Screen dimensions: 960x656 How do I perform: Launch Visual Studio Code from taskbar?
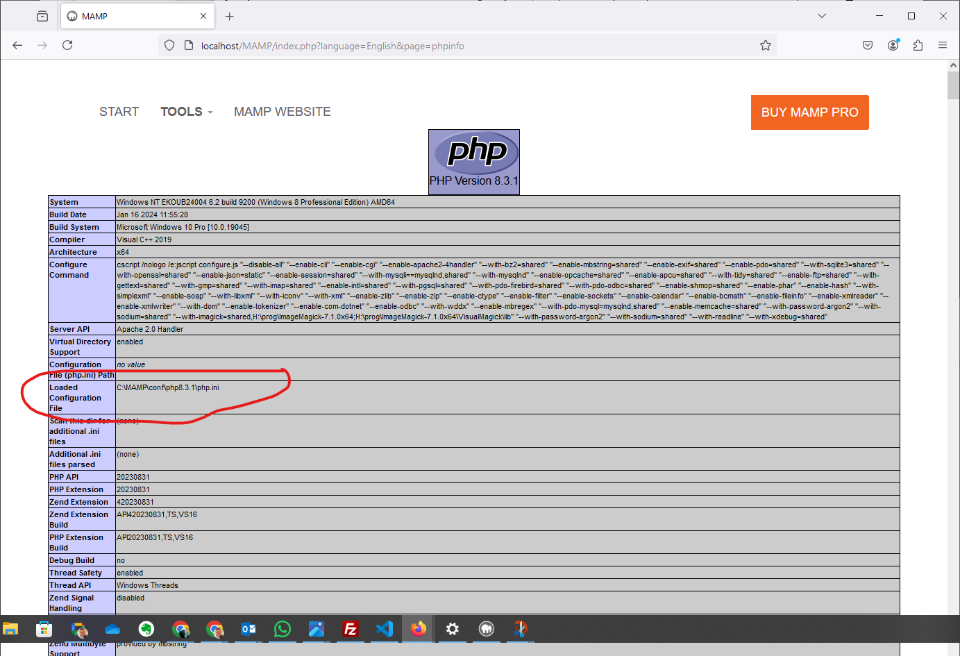(x=384, y=629)
